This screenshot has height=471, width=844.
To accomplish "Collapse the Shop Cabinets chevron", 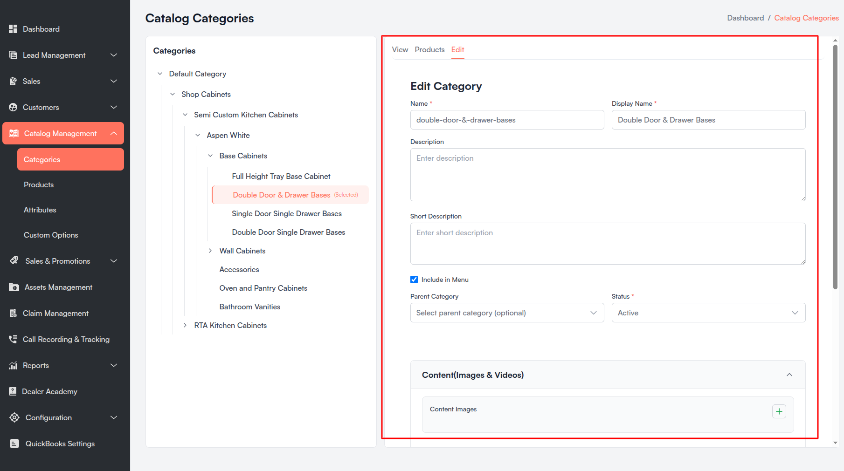I will 173,94.
